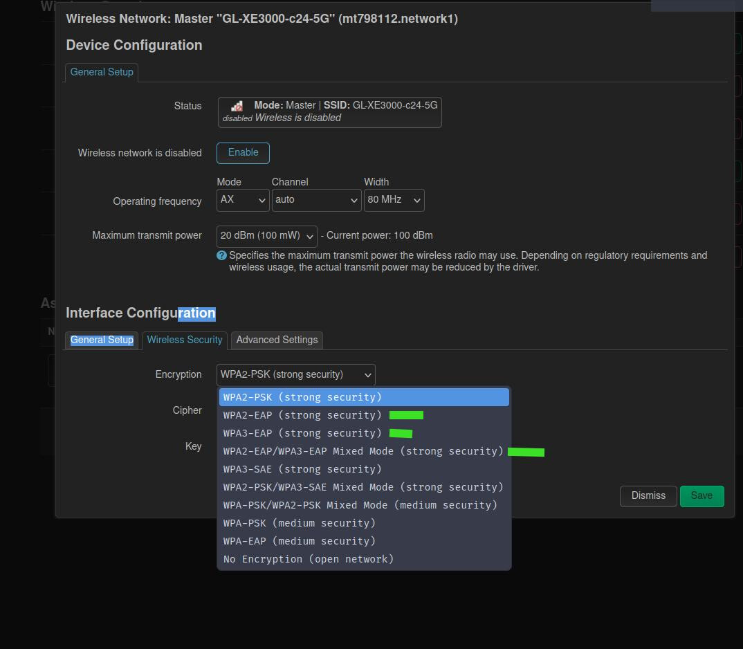Open Device Configuration General Setup tab
Viewport: 743px width, 649px height.
pyautogui.click(x=102, y=72)
